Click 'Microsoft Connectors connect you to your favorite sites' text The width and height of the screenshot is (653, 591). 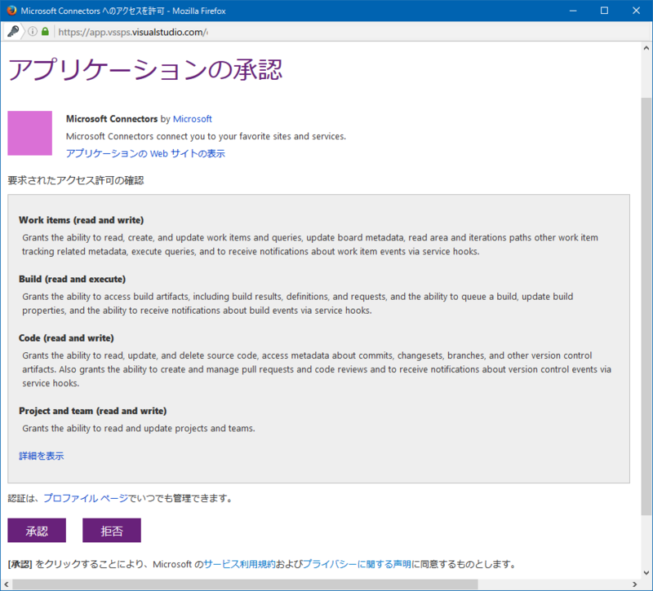207,136
